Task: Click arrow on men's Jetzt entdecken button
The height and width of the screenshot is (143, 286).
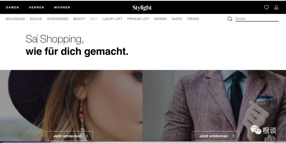Action: pos(233,136)
